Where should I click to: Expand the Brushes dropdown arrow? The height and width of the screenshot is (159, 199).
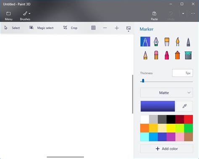(29, 13)
